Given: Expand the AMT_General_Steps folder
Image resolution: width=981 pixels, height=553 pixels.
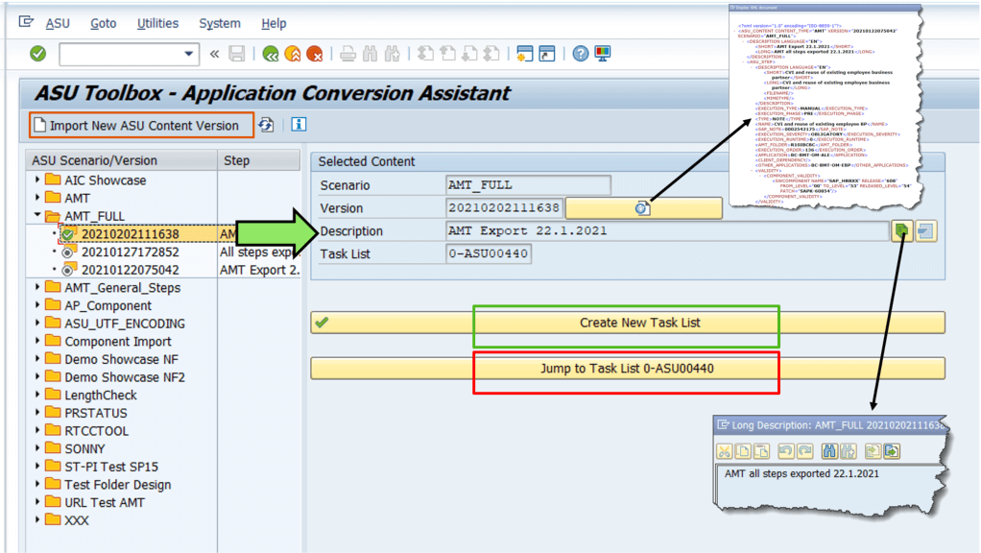Looking at the screenshot, I should 37,287.
